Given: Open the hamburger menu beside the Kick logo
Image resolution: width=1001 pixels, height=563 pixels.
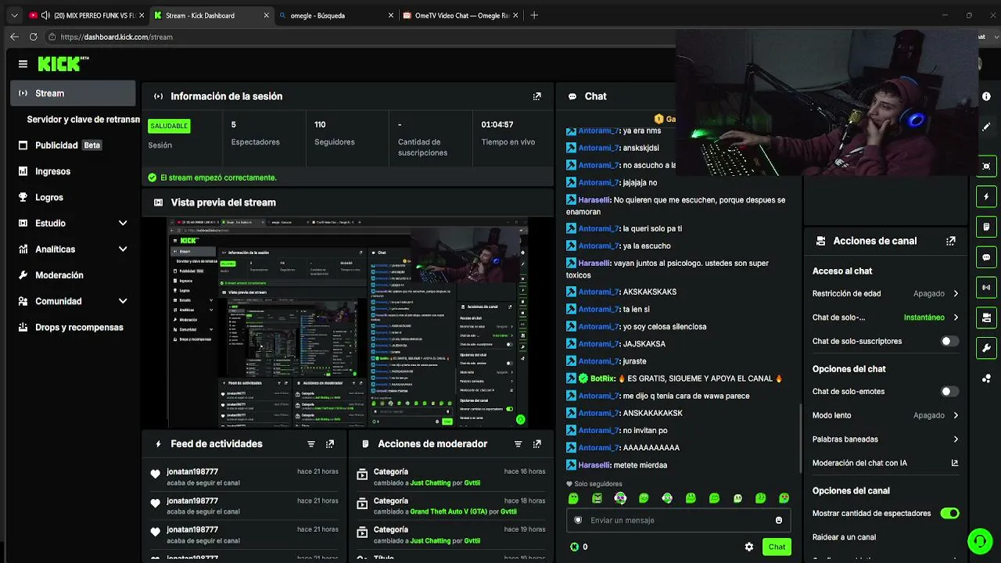Looking at the screenshot, I should click(x=23, y=64).
